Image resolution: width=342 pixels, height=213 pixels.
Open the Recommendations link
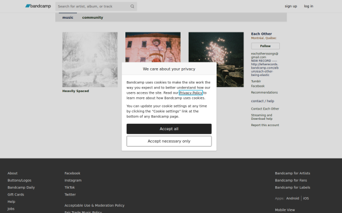264,93
